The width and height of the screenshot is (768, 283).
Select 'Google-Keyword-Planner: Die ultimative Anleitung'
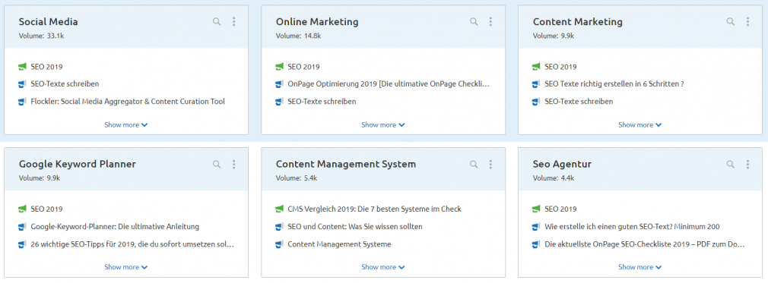115,227
